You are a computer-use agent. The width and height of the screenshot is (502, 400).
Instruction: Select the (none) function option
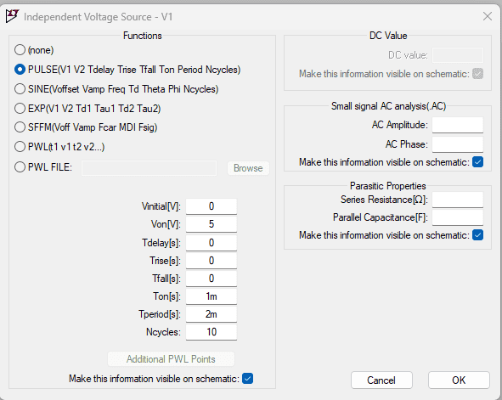(20, 50)
